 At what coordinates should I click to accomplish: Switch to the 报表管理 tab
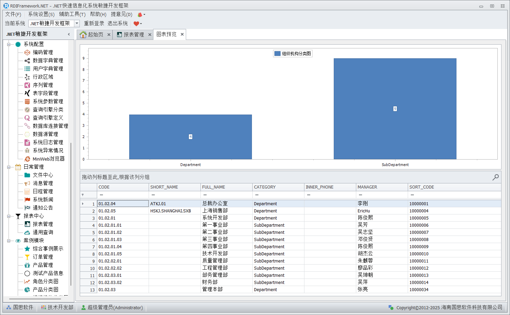coord(133,35)
